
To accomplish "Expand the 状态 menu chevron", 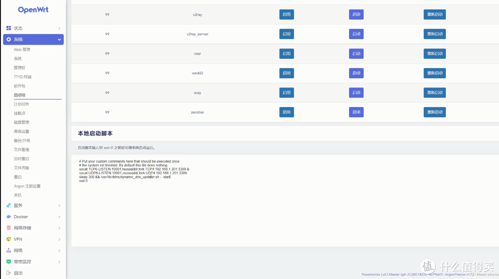I will tap(59, 28).
